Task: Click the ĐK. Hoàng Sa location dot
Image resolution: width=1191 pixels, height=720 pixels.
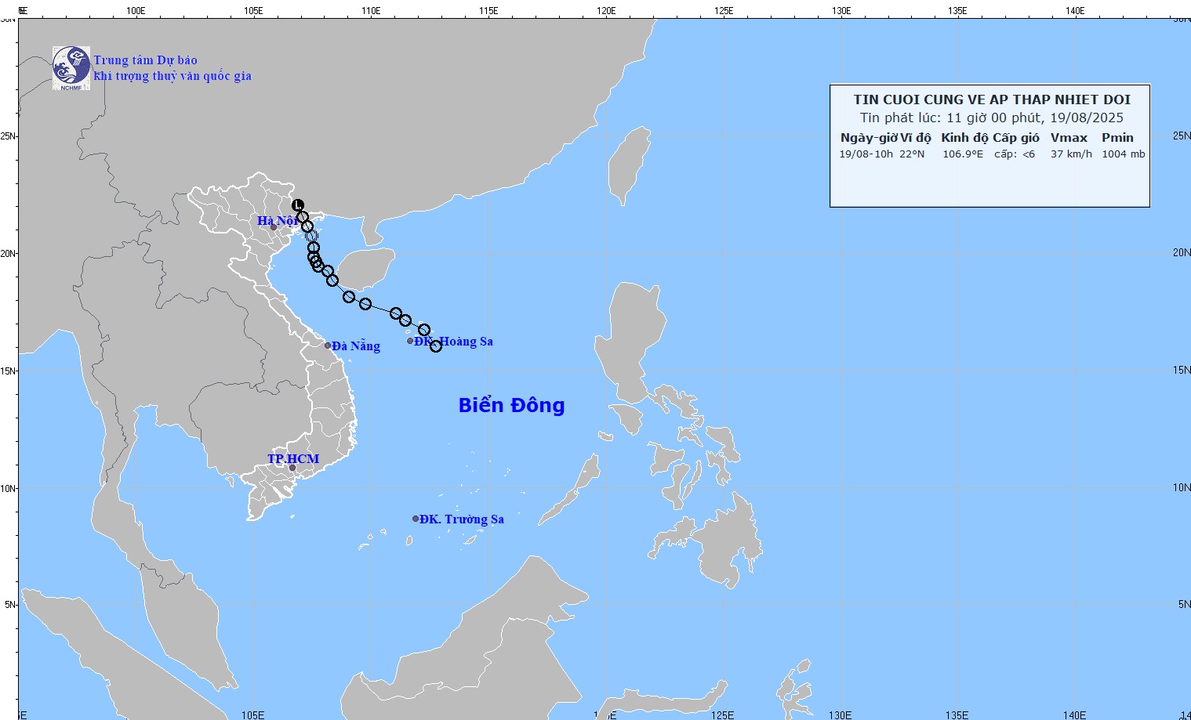Action: tap(410, 341)
